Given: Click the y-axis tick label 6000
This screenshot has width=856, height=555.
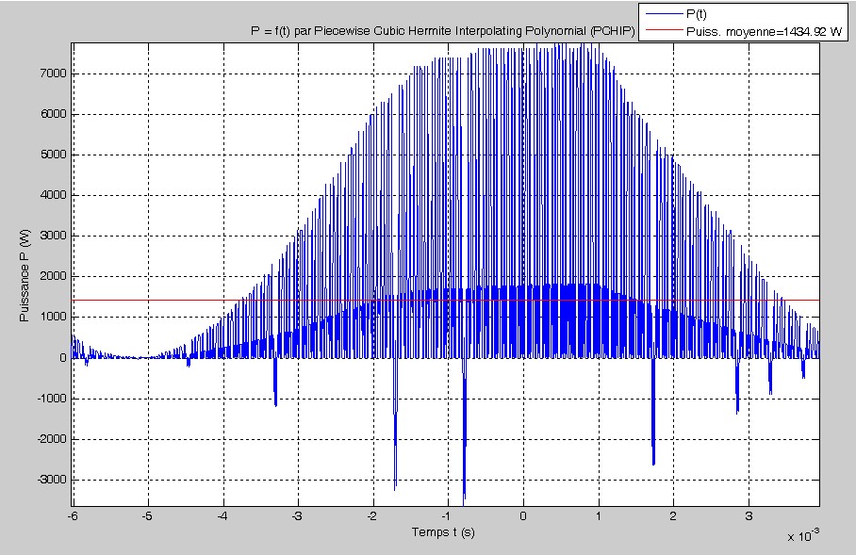Looking at the screenshot, I should (53, 114).
